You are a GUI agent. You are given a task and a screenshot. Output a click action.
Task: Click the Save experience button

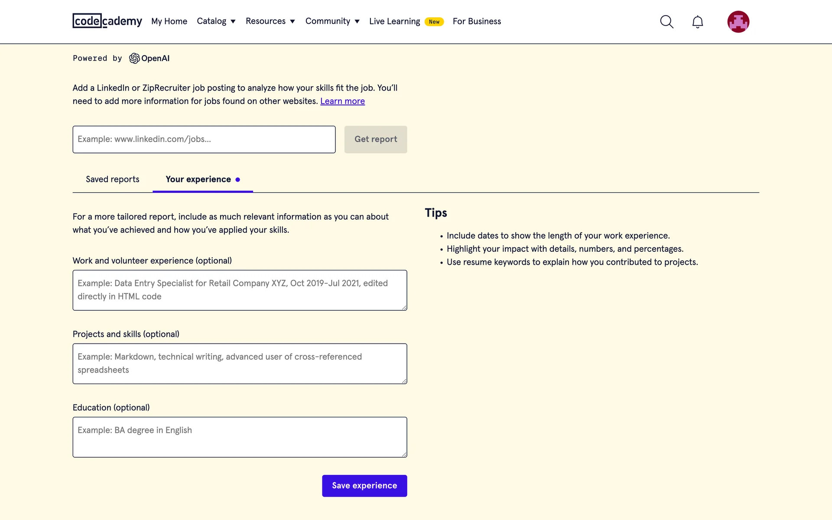pyautogui.click(x=364, y=486)
